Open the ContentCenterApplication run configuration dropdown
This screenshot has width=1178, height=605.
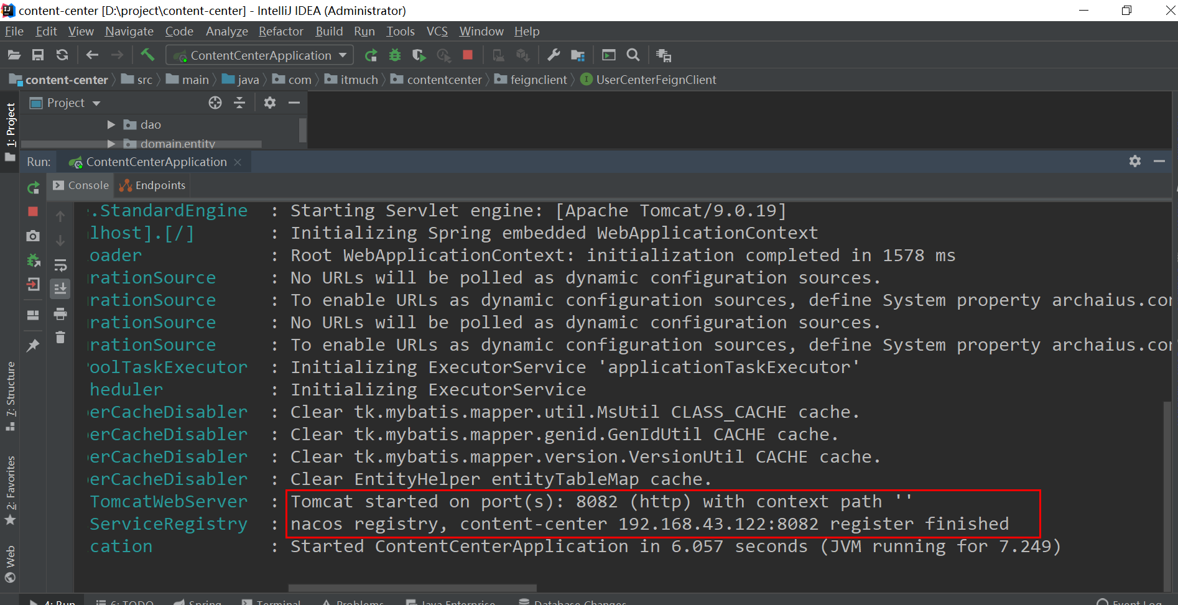coord(260,55)
